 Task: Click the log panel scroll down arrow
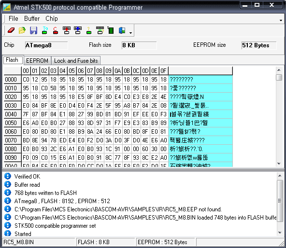pos(280,233)
